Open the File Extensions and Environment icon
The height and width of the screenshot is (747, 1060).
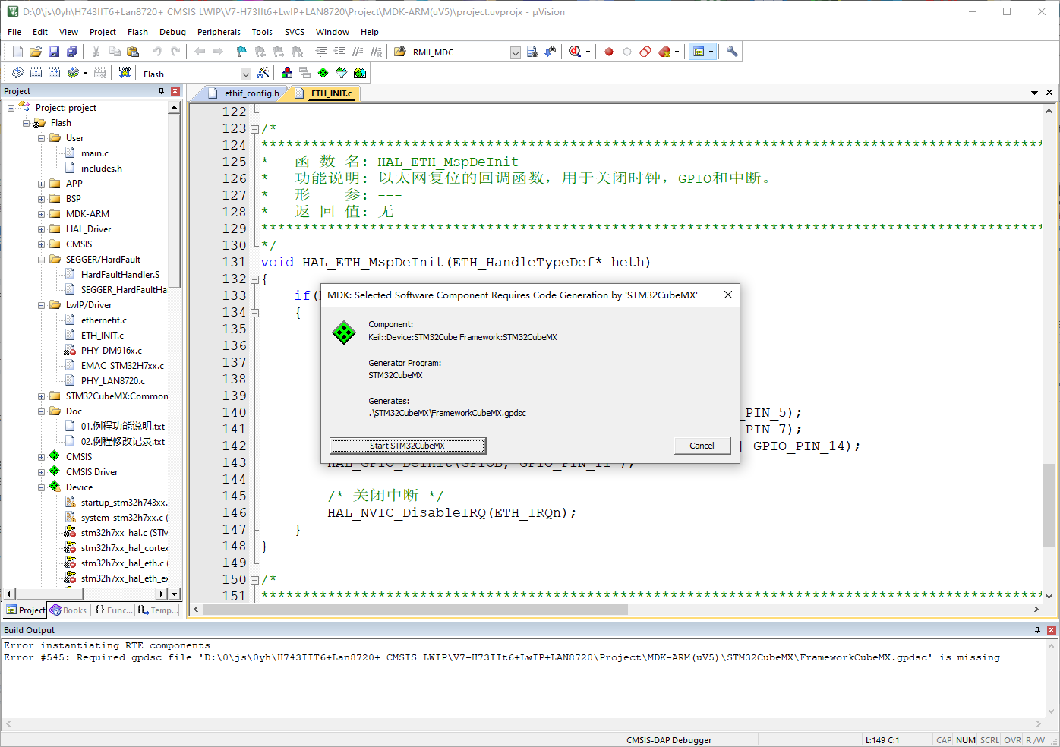click(x=287, y=73)
